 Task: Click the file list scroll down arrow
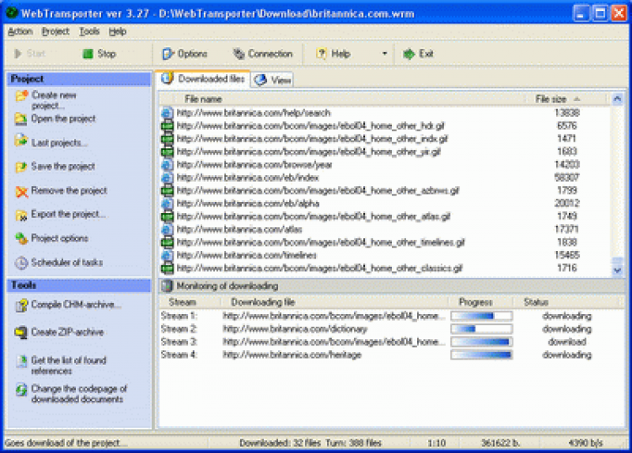pyautogui.click(x=617, y=270)
